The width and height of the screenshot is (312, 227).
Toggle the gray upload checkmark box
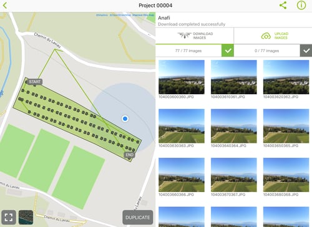click(x=306, y=51)
